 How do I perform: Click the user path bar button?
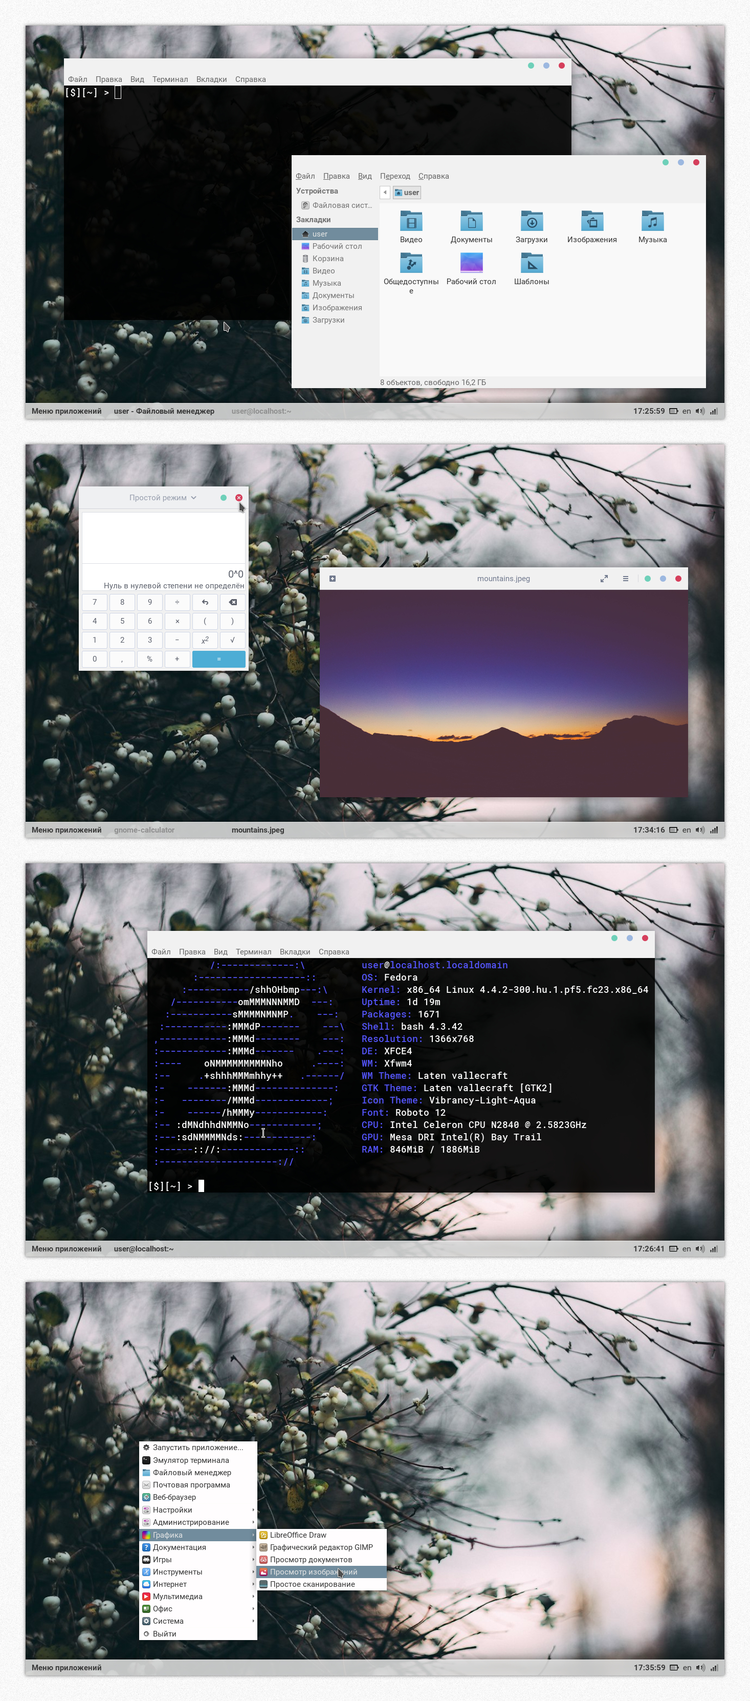tap(407, 193)
